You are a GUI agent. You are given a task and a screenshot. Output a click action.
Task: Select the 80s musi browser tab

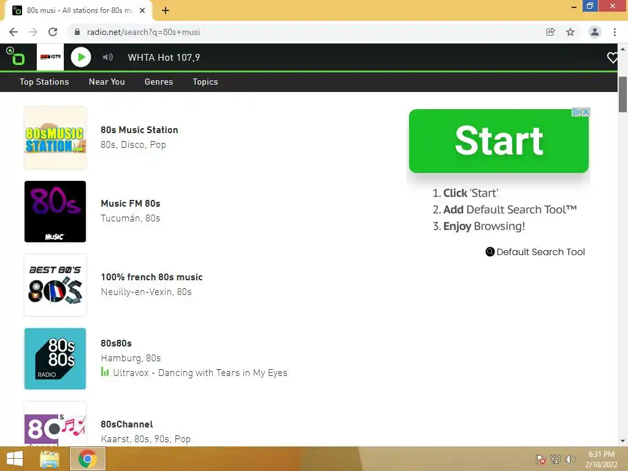coord(78,10)
